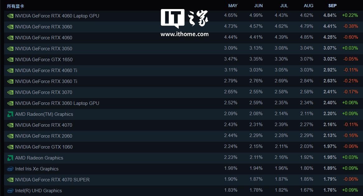363x196 pixels.
Task: Open the NVIDIA GeForce RTX 4060 Ti entry
Action: tap(46, 71)
